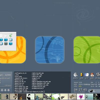Click the CPU 47% readout
The height and width of the screenshot is (100, 100).
pos(78,86)
